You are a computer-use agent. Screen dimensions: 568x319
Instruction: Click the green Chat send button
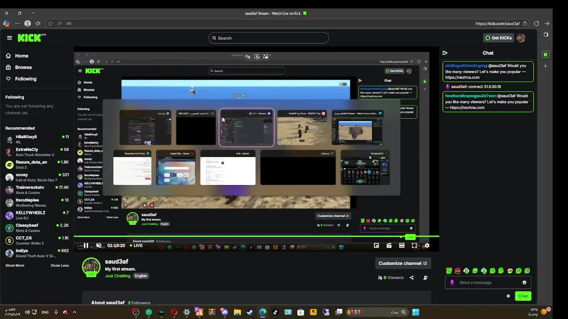click(x=523, y=296)
